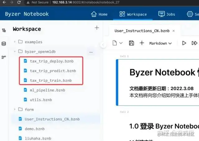Click the tax_trip_deploy.bznb file icon
Viewport: 199px width, 141px height.
25,61
